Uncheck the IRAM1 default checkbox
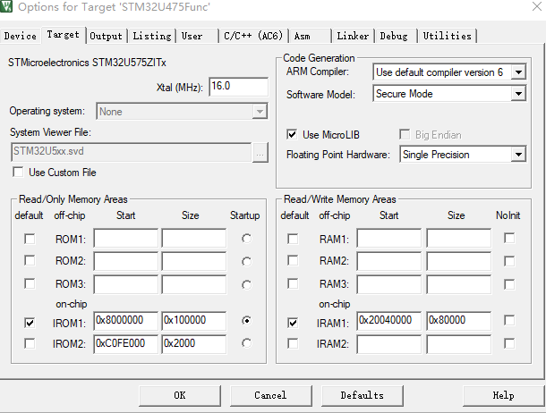 coord(293,323)
